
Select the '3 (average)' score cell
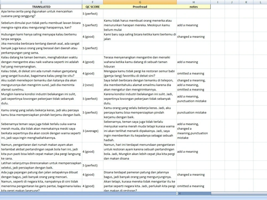[92, 131]
